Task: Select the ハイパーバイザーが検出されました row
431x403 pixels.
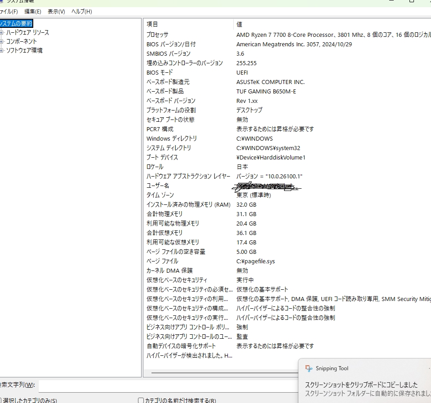Action: pyautogui.click(x=189, y=355)
